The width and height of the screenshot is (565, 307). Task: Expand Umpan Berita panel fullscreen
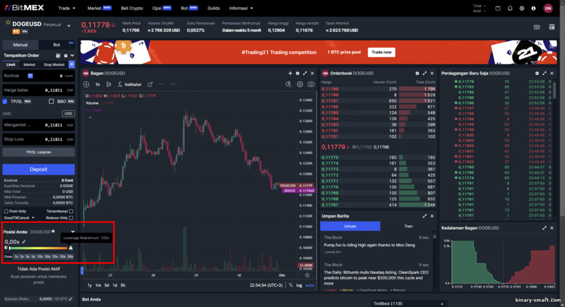click(x=425, y=216)
